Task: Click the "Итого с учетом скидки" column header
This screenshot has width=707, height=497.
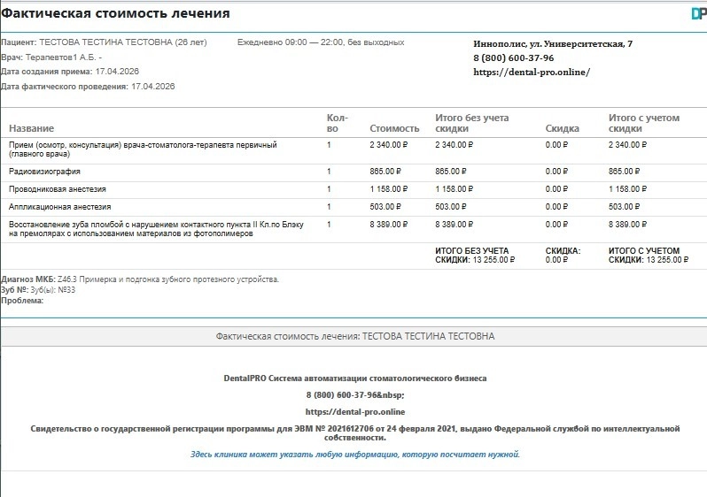Action: point(643,123)
